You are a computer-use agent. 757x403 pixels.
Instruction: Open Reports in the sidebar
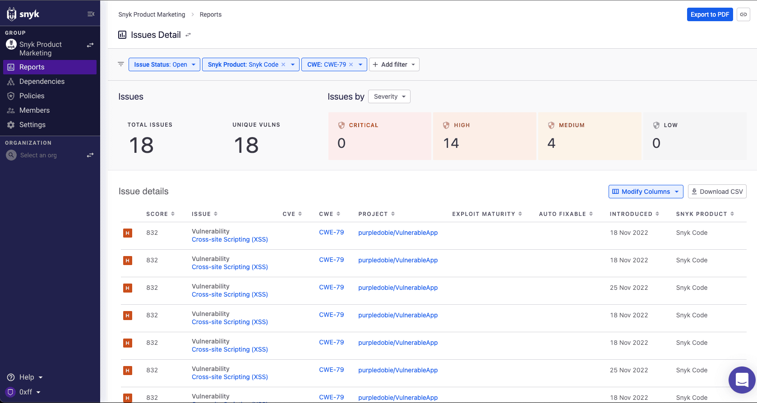50,67
